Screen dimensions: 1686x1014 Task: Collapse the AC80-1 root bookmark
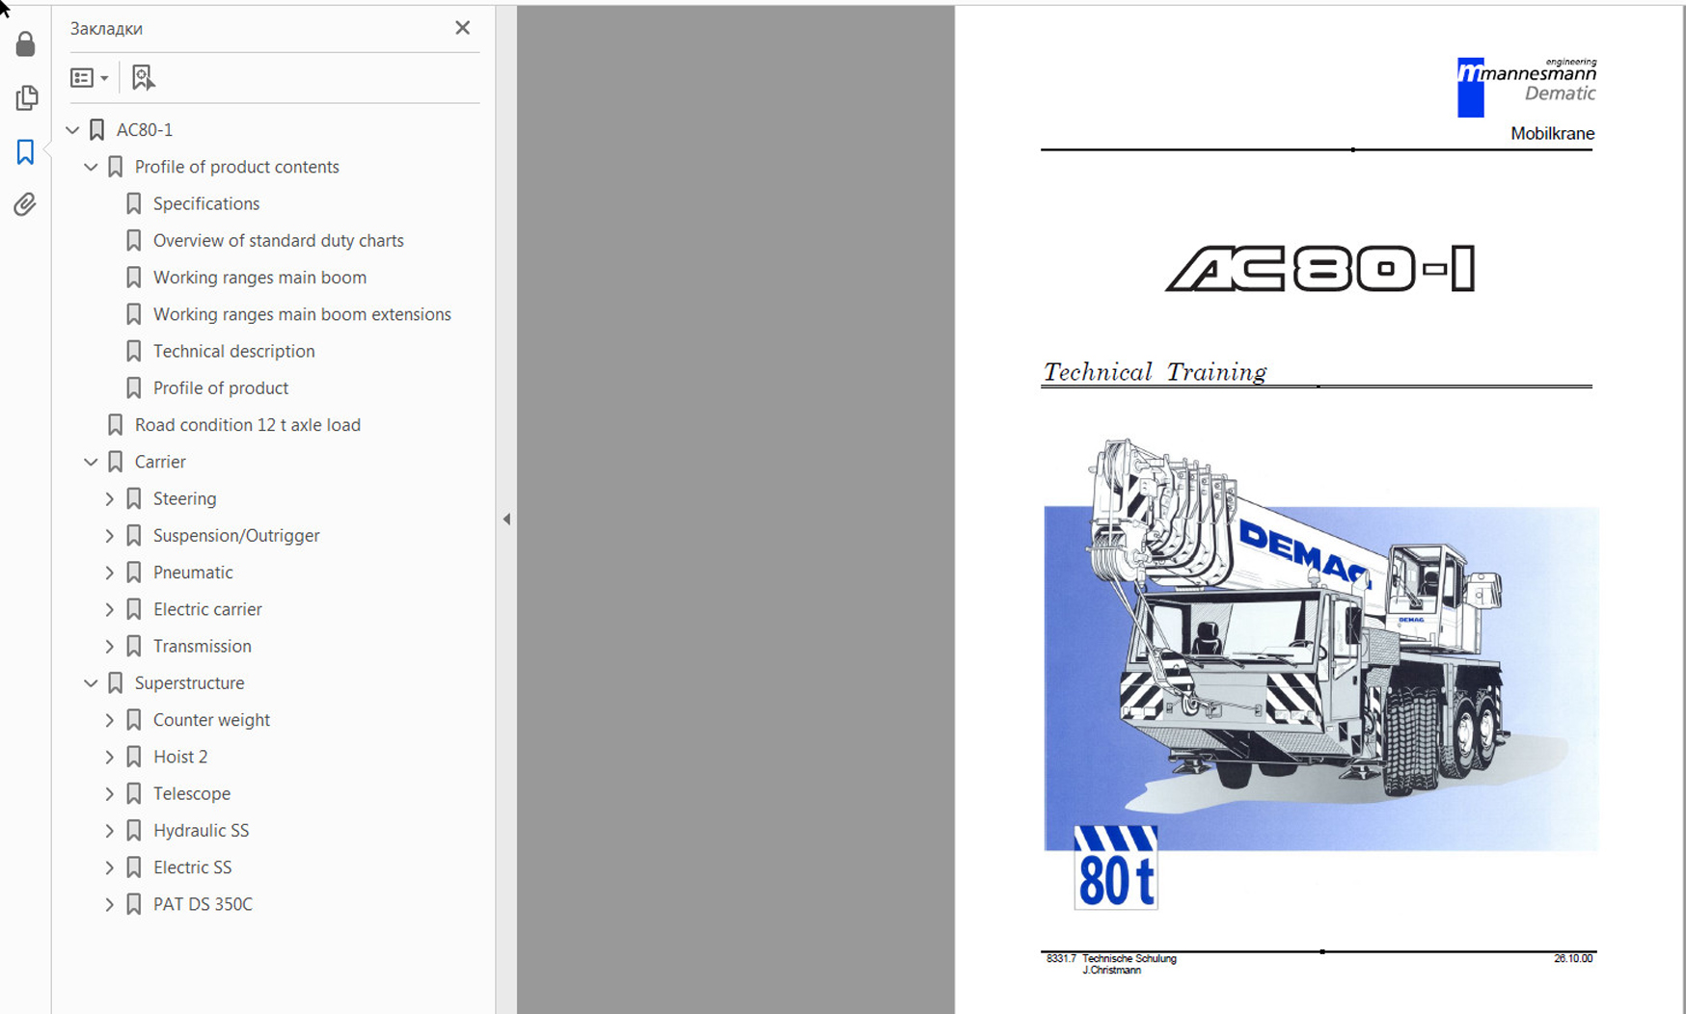(72, 129)
